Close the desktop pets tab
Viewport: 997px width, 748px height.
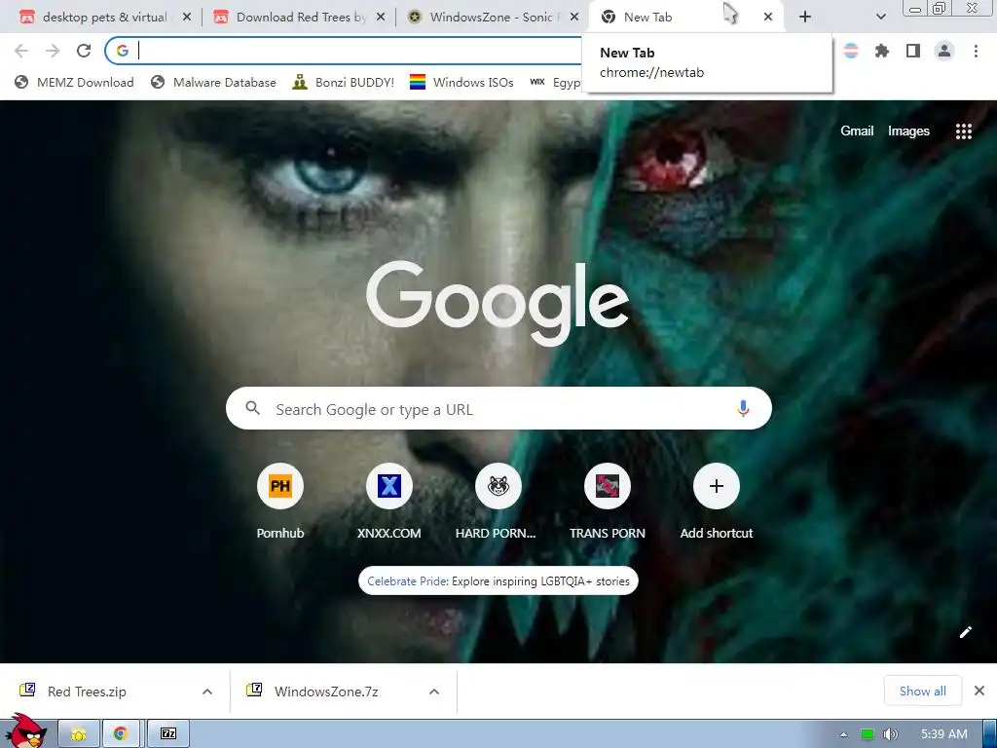pos(186,18)
